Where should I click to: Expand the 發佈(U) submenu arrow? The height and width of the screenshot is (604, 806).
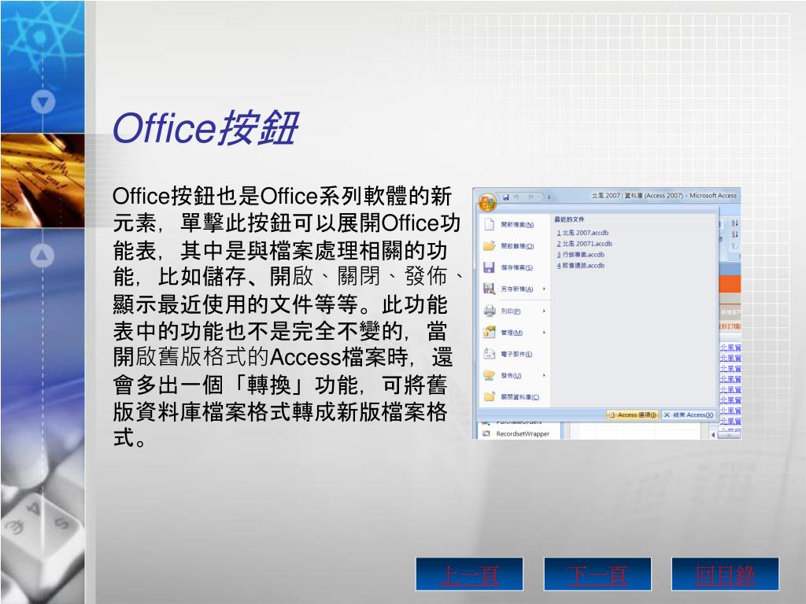(x=544, y=375)
